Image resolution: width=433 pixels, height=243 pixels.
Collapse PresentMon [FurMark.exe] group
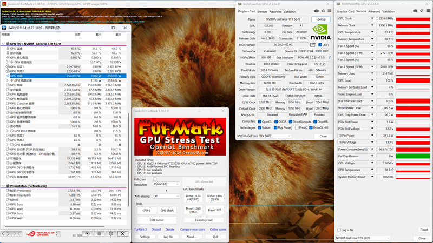click(3, 186)
